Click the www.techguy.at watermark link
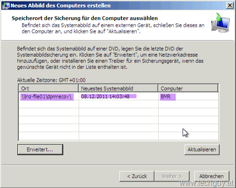This screenshot has height=188, width=236. tap(206, 183)
